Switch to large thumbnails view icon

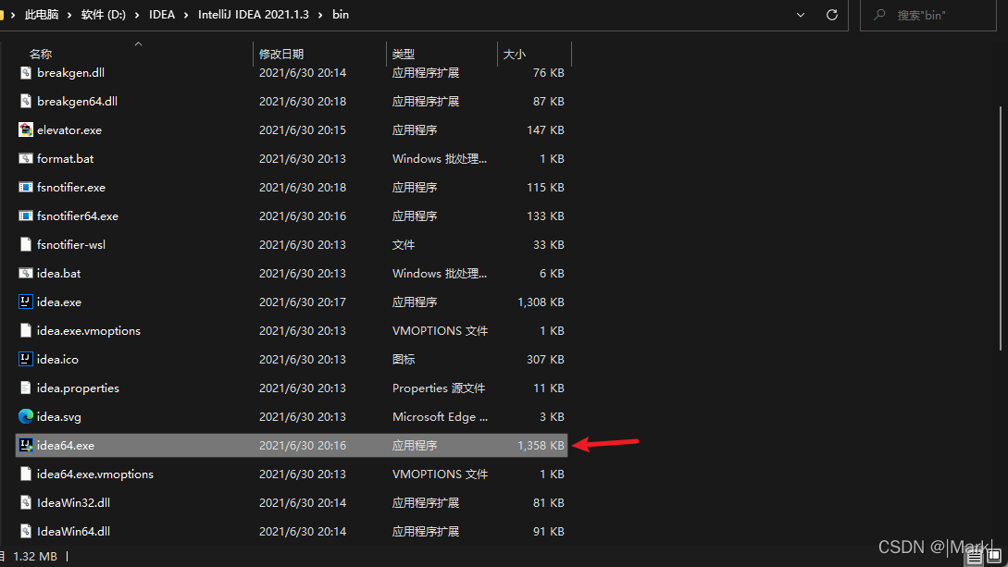(994, 556)
